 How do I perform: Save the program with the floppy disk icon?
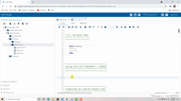coord(69,27)
